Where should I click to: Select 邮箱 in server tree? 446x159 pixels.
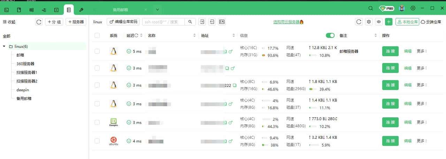20,55
